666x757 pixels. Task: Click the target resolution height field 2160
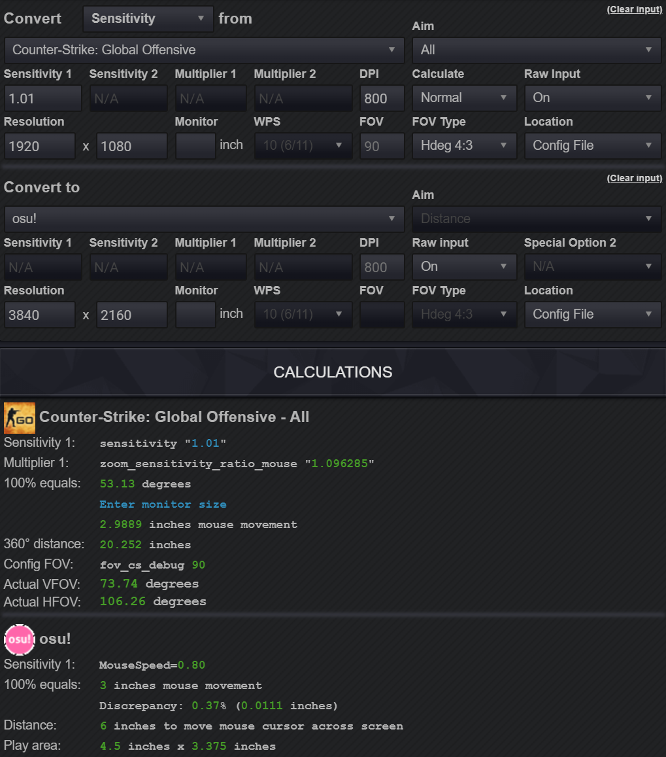pyautogui.click(x=131, y=315)
